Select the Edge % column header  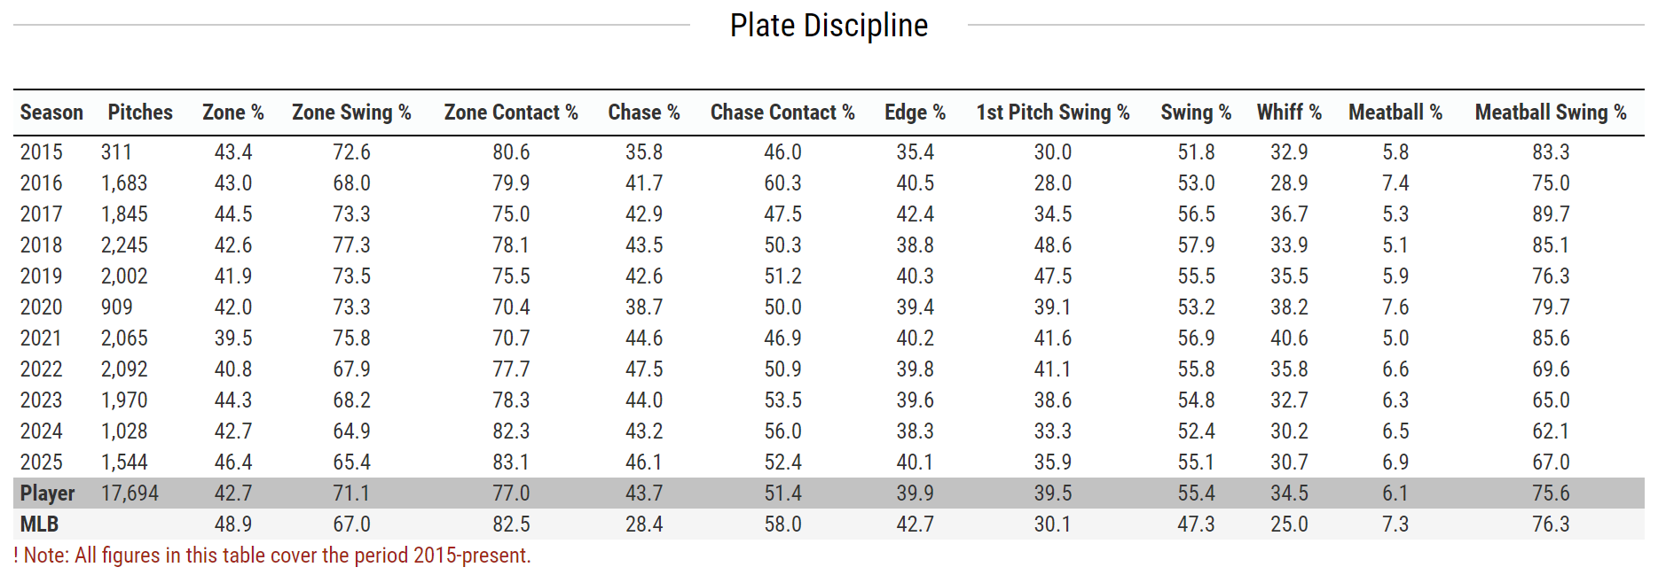[915, 113]
